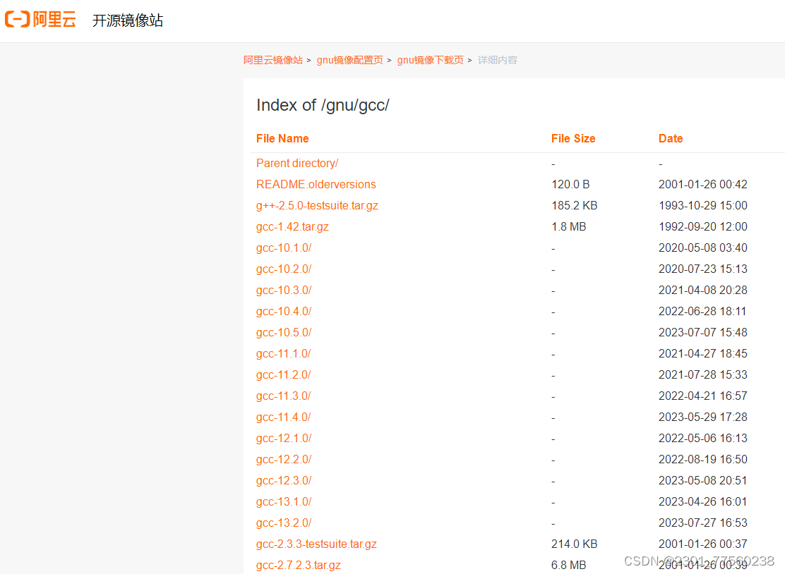Open gnu镜像下载页 breadcrumb link
Image resolution: width=785 pixels, height=574 pixels.
pyautogui.click(x=430, y=60)
